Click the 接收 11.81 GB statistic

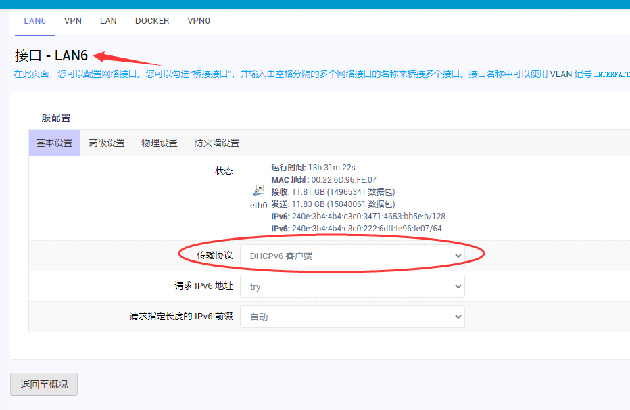pyautogui.click(x=333, y=191)
